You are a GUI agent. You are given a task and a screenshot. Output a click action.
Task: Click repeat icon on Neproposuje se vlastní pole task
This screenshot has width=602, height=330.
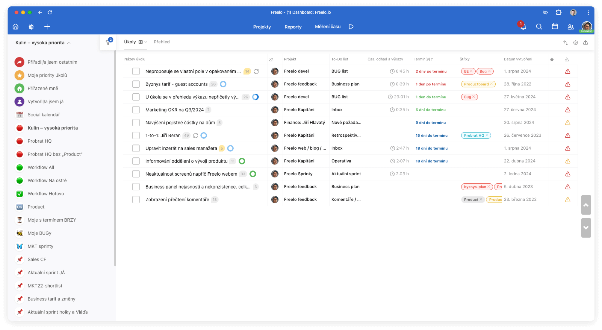pos(256,72)
